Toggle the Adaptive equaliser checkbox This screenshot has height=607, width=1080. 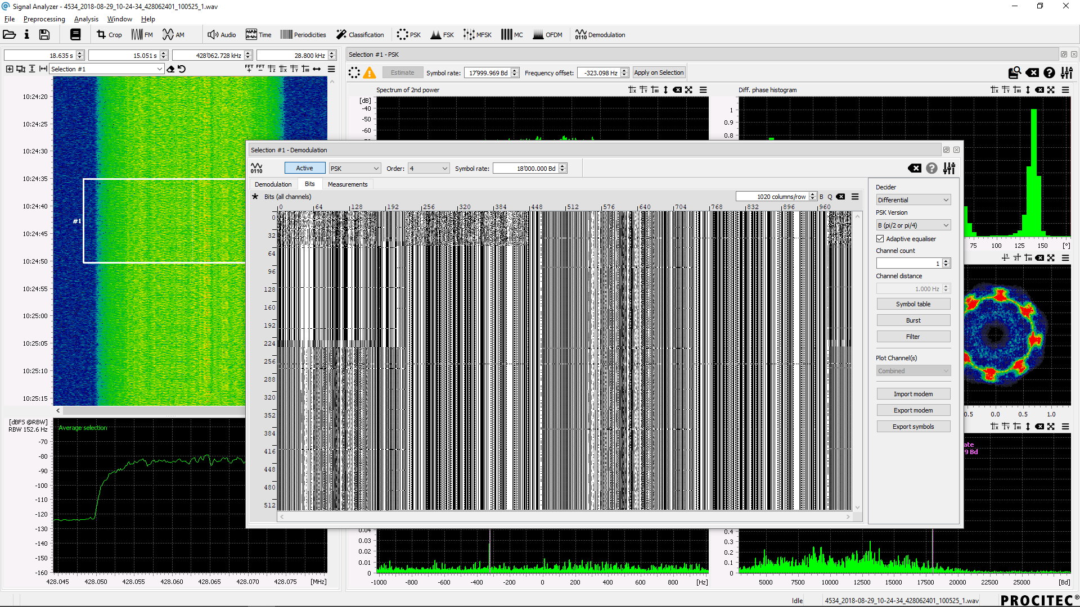880,239
